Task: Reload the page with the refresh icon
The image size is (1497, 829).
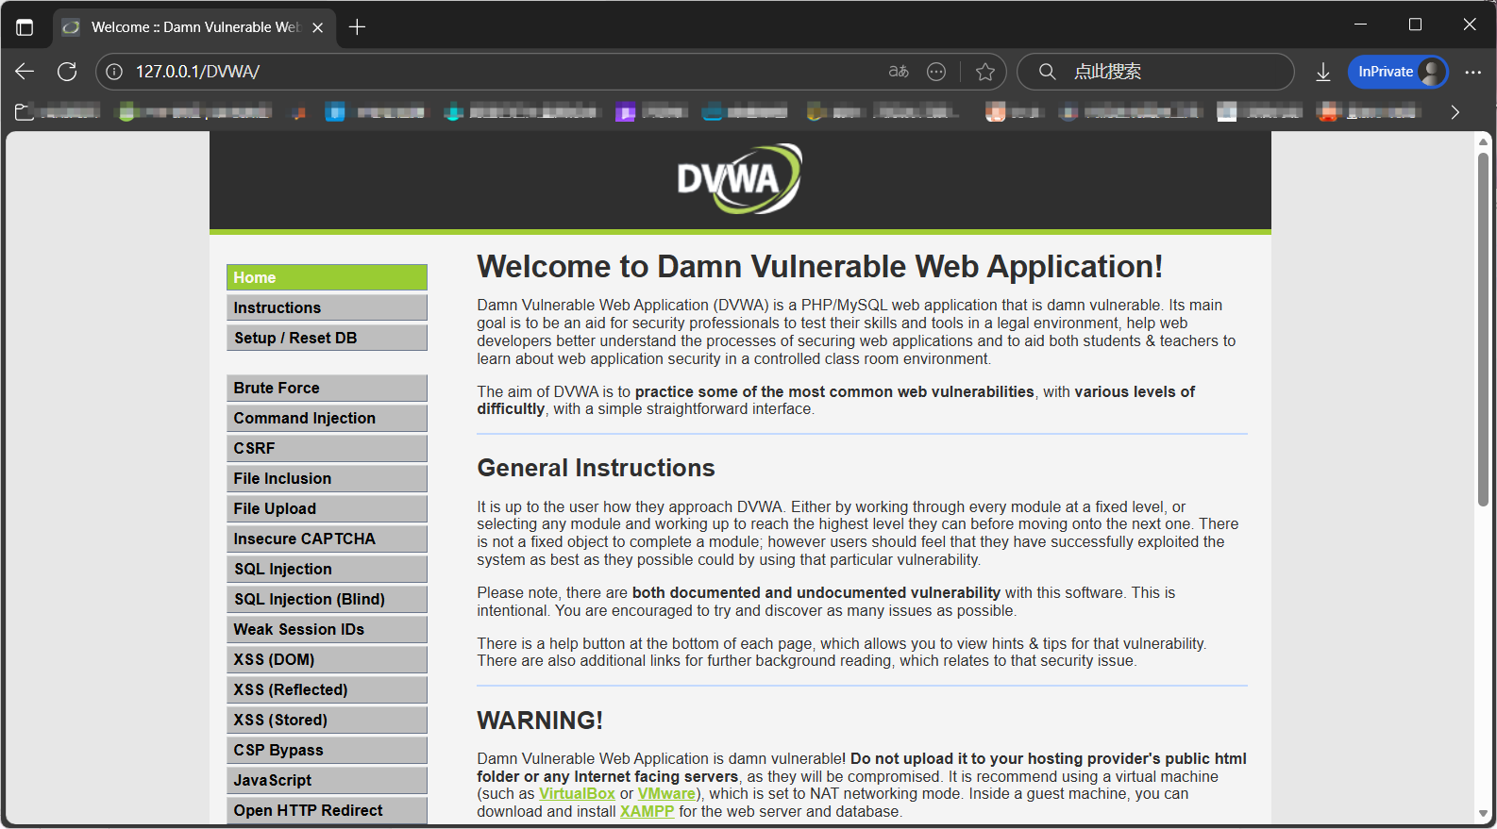Action: coord(67,72)
